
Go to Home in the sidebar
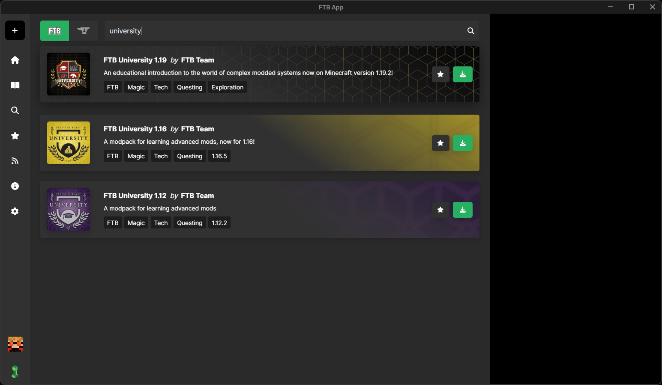[x=15, y=60]
